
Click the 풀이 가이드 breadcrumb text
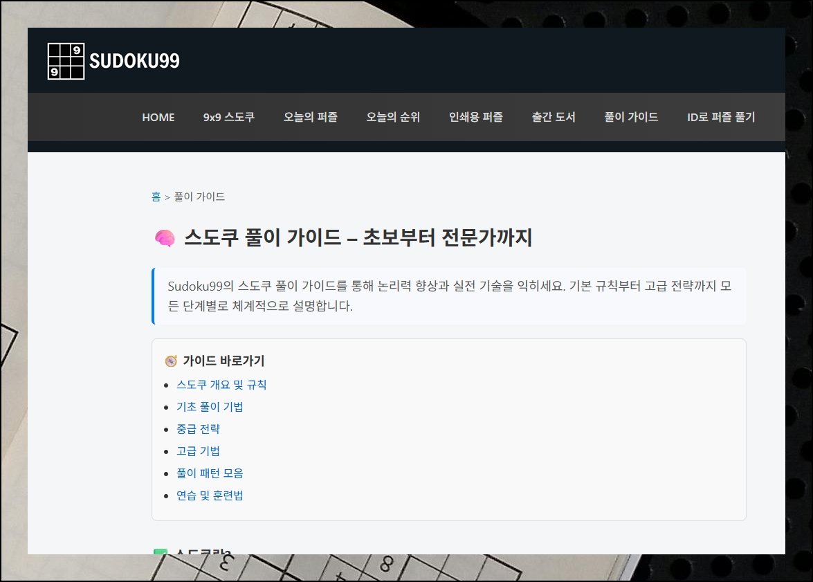point(199,197)
